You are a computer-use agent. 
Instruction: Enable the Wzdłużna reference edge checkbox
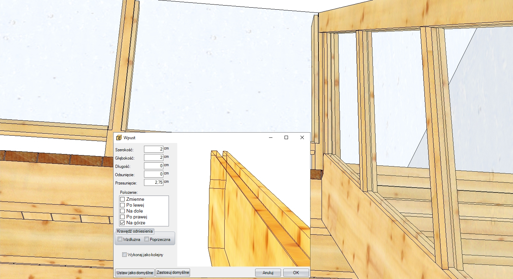coord(120,239)
